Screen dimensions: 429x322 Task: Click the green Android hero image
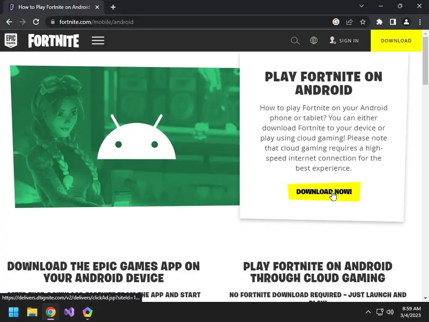(x=125, y=136)
